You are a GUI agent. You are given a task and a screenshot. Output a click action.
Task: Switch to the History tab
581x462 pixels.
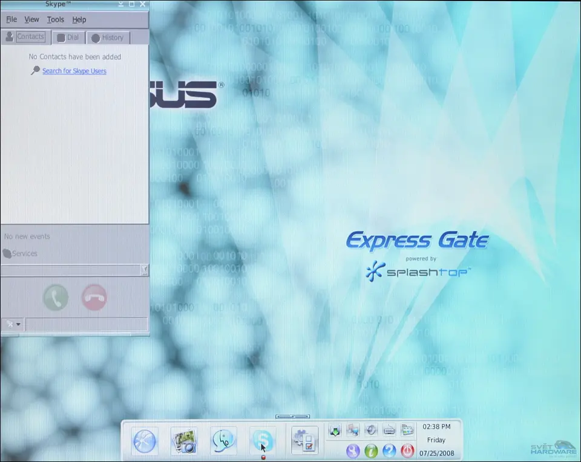point(108,37)
